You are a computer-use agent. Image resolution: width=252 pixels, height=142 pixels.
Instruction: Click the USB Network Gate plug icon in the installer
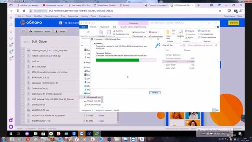coord(157,45)
